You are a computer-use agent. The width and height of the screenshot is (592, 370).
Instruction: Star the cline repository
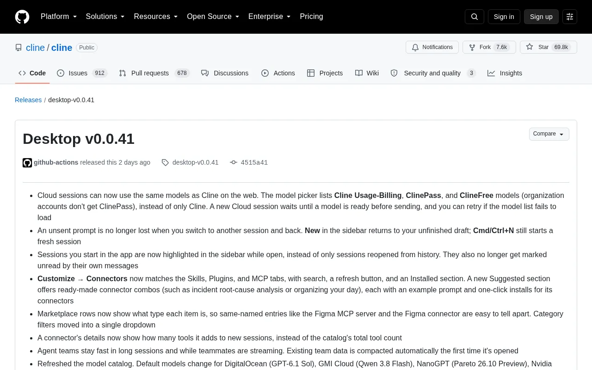point(549,47)
